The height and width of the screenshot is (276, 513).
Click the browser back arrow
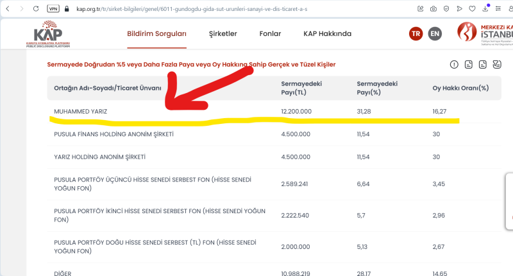click(x=6, y=9)
